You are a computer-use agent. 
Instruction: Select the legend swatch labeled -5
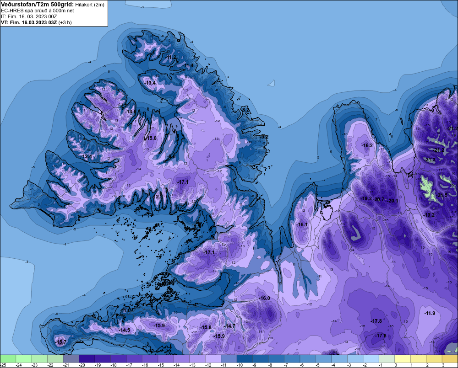pyautogui.click(x=323, y=359)
